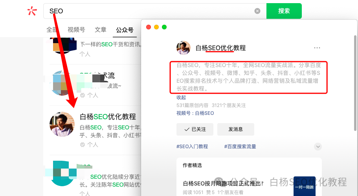Click the WeChat Search logo icon
The width and height of the screenshot is (358, 196).
click(32, 11)
